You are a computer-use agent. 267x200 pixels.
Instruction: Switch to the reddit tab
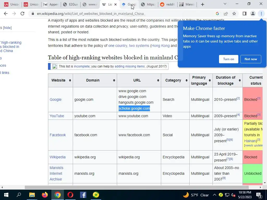tap(168, 4)
